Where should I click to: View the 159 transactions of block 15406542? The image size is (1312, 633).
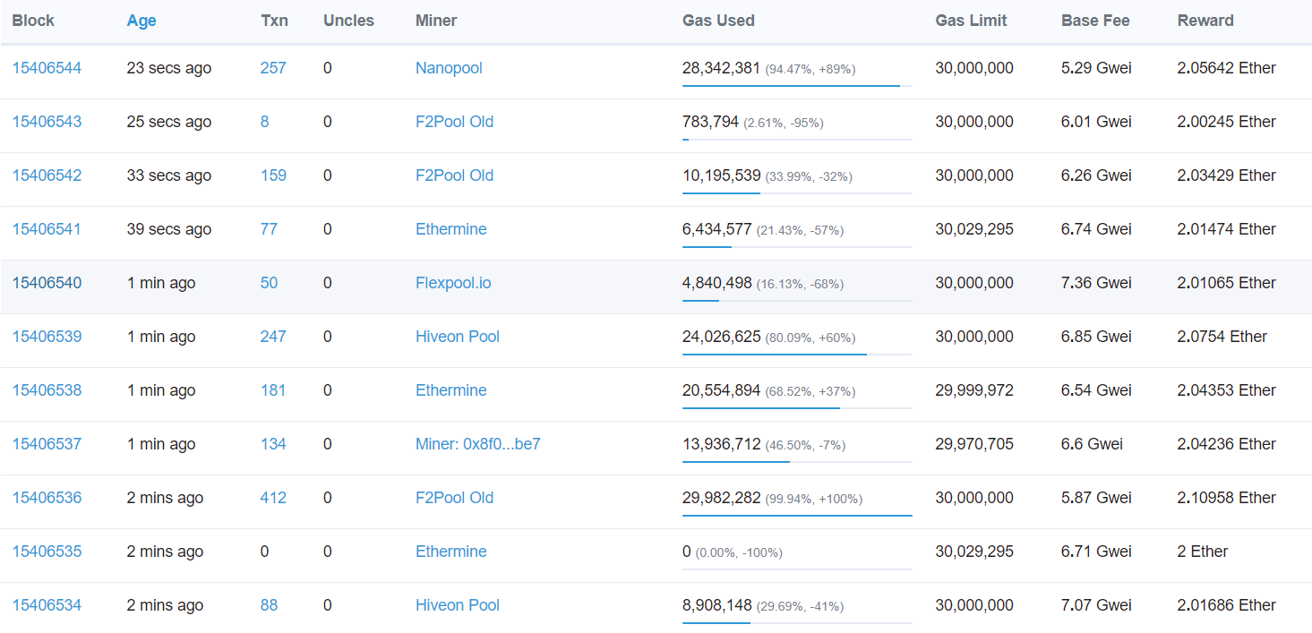pos(273,175)
